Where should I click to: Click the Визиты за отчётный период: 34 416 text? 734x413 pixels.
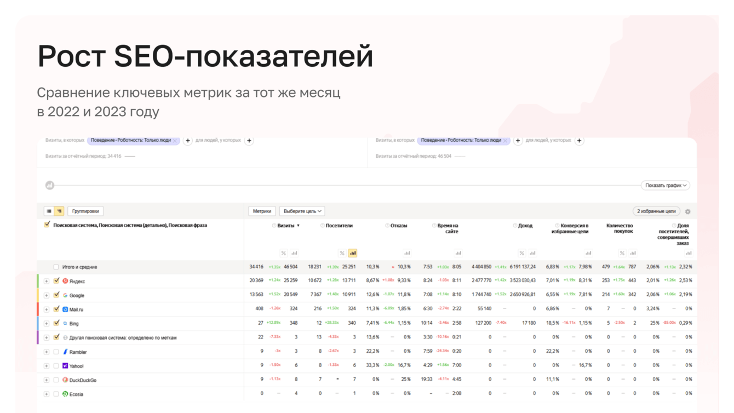point(83,156)
